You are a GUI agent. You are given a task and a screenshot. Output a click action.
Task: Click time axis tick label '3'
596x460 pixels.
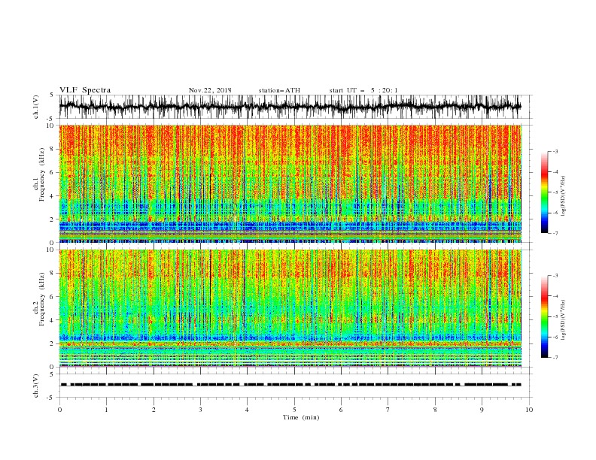200,410
